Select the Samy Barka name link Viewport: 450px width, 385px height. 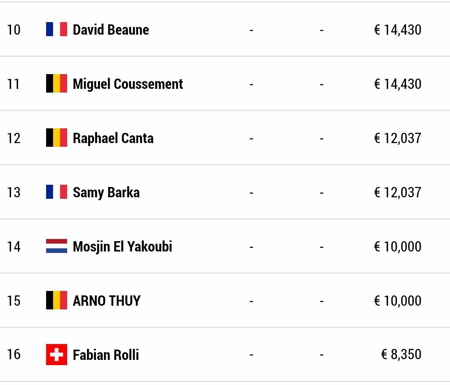106,192
